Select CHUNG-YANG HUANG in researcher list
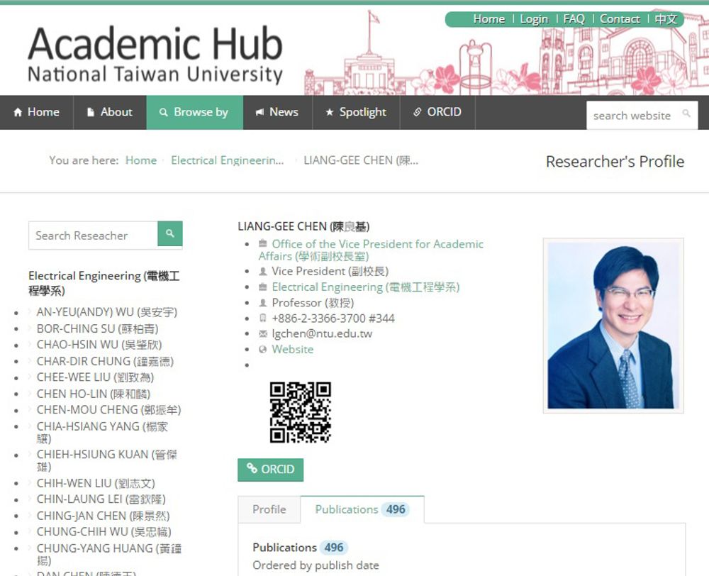The image size is (709, 576). pos(109,554)
